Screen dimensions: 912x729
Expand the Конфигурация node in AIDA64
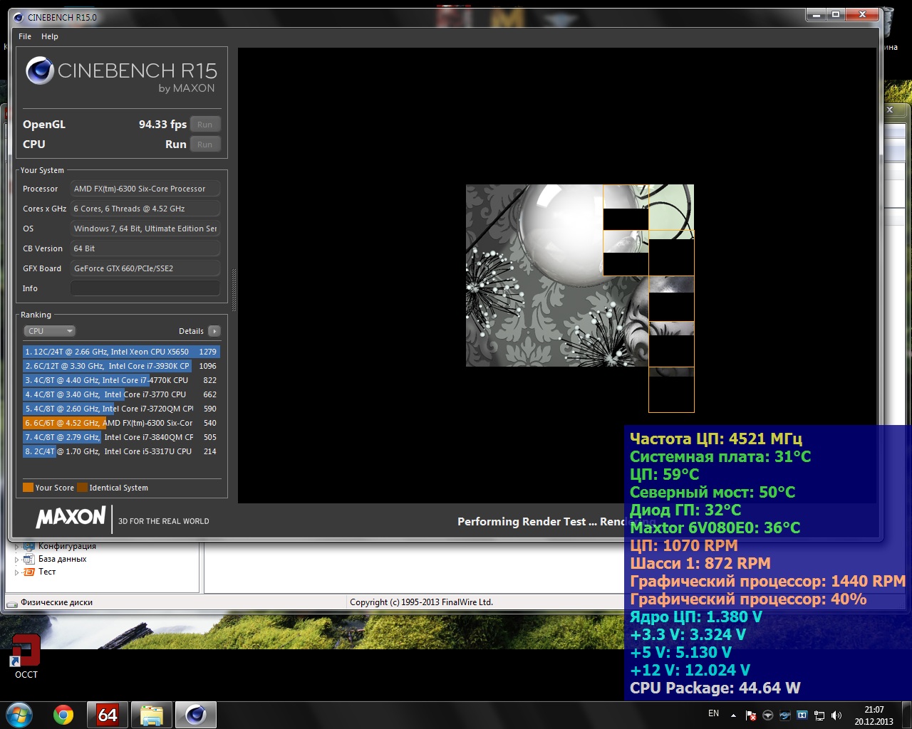17,547
